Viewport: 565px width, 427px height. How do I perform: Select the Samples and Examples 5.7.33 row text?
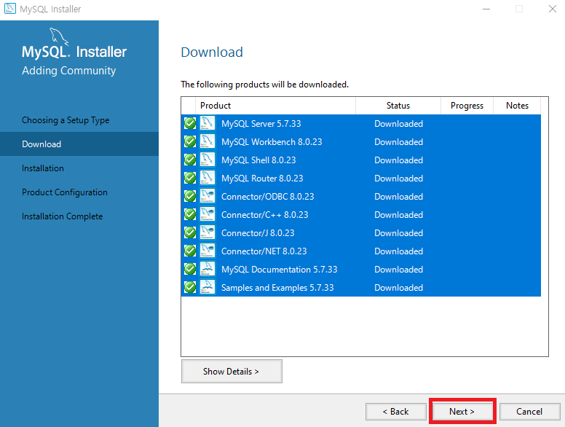tap(277, 287)
